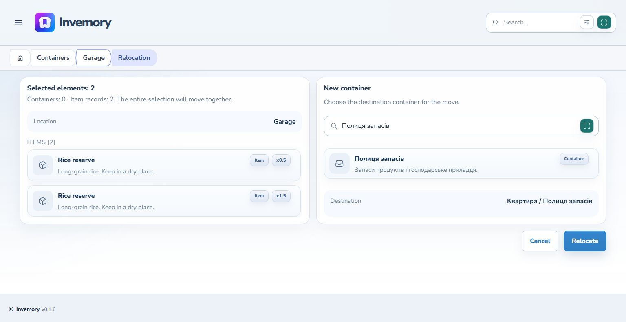Launch scanner from header search bar
This screenshot has height=322, width=626.
(x=604, y=22)
